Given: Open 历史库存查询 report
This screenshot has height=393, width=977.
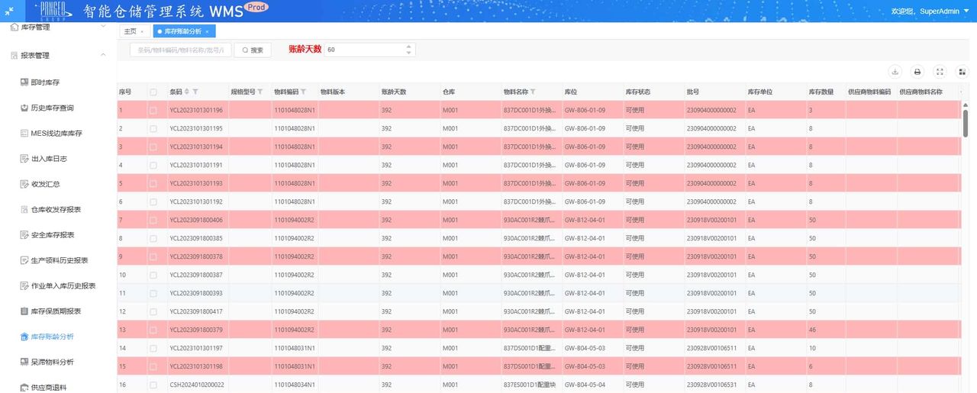Looking at the screenshot, I should [x=53, y=108].
